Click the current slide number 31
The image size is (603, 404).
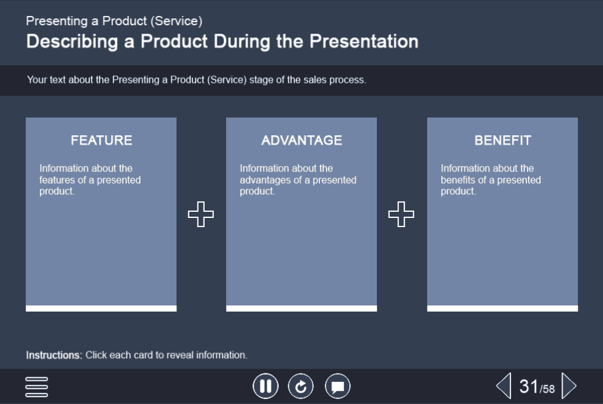(528, 386)
